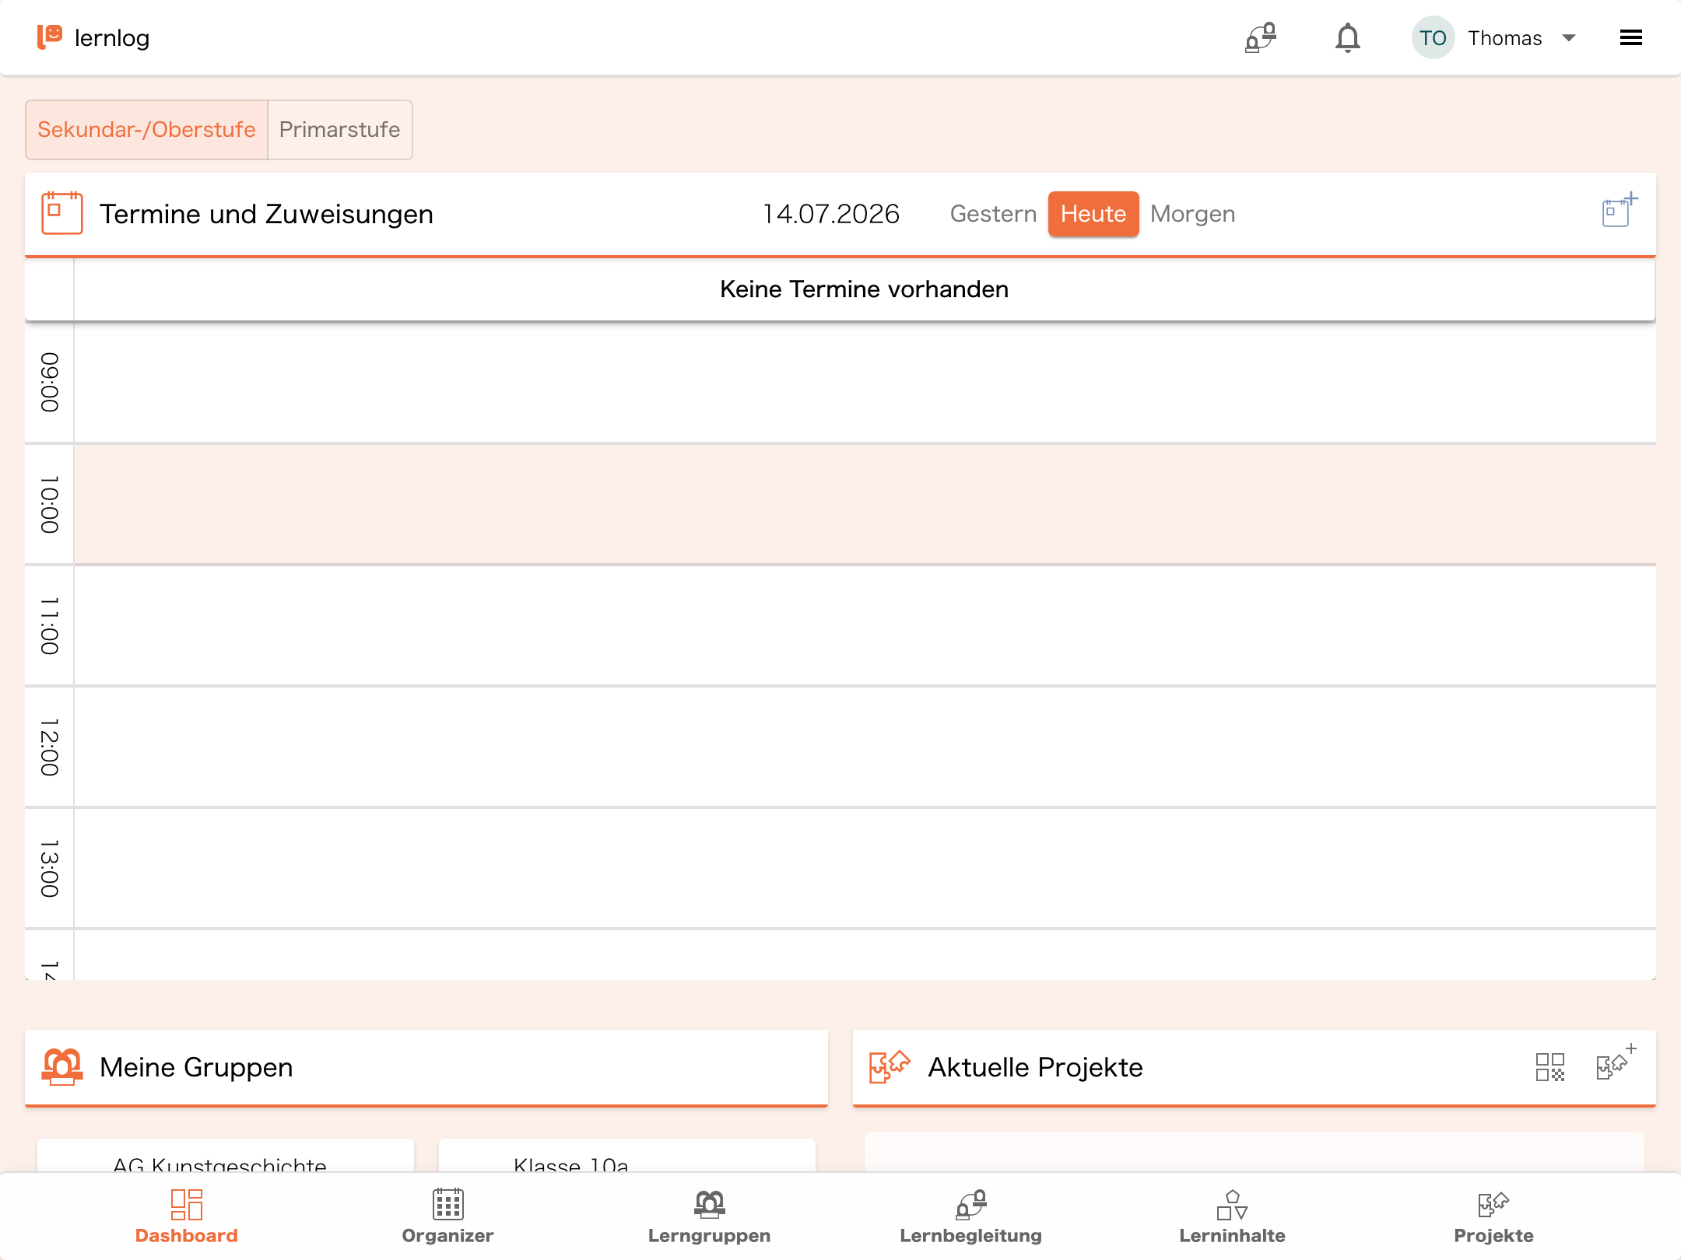
Task: Open Lerninhalte in bottom navigation
Action: (1232, 1217)
